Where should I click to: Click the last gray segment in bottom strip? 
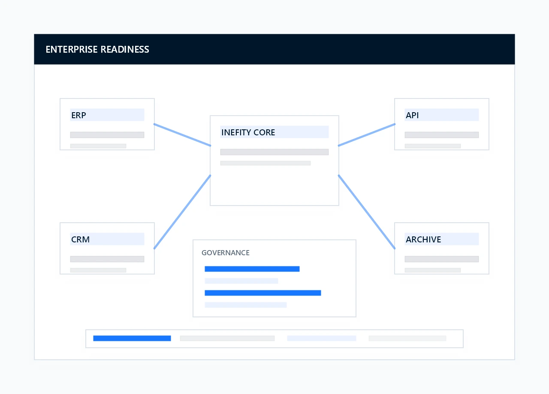407,338
